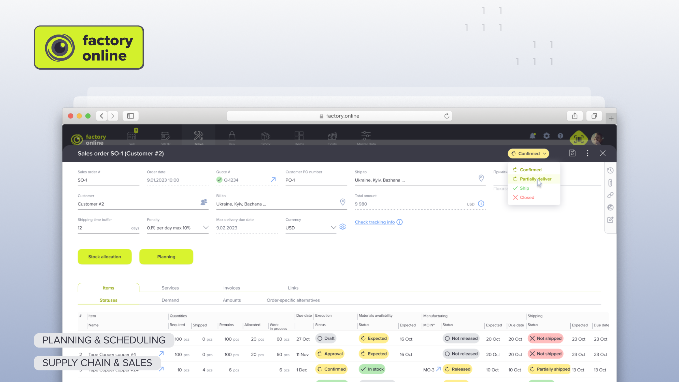Expand the Confirmed status dropdown

[528, 153]
